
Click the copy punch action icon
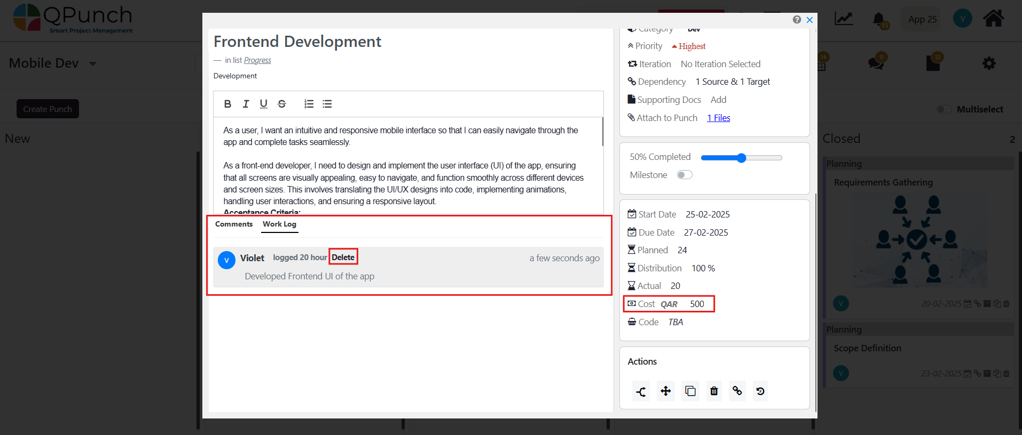[690, 391]
